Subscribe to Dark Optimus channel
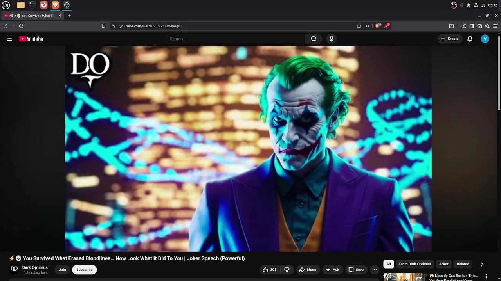The image size is (501, 281). point(85,270)
